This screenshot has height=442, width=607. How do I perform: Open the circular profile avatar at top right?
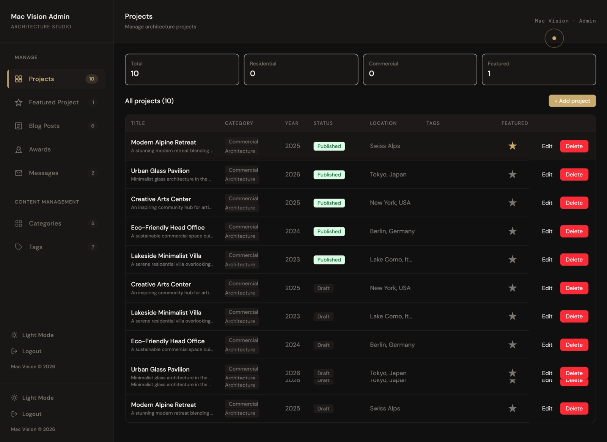click(x=554, y=38)
